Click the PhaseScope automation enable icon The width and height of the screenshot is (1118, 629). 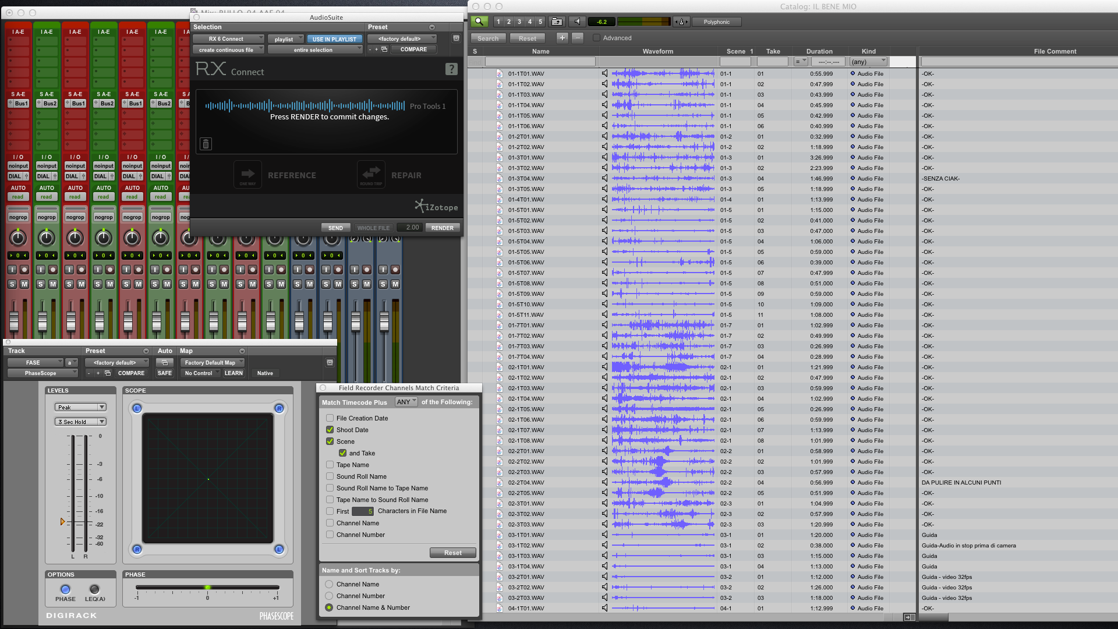click(x=165, y=362)
